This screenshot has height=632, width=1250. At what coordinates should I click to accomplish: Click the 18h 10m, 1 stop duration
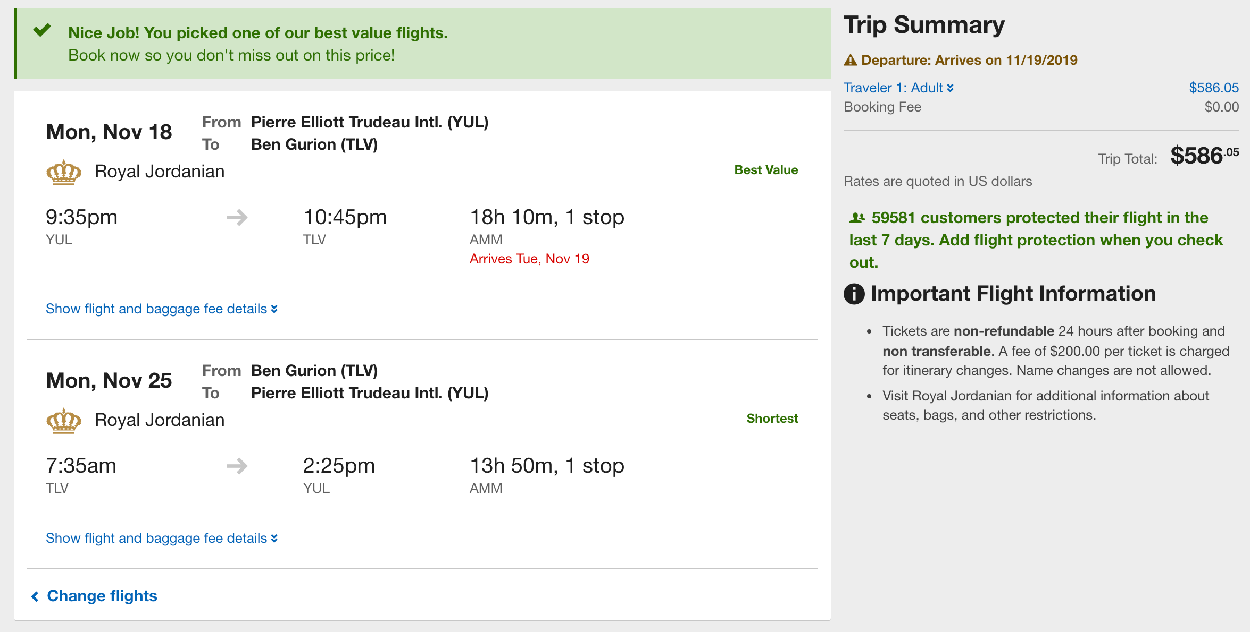coord(547,217)
